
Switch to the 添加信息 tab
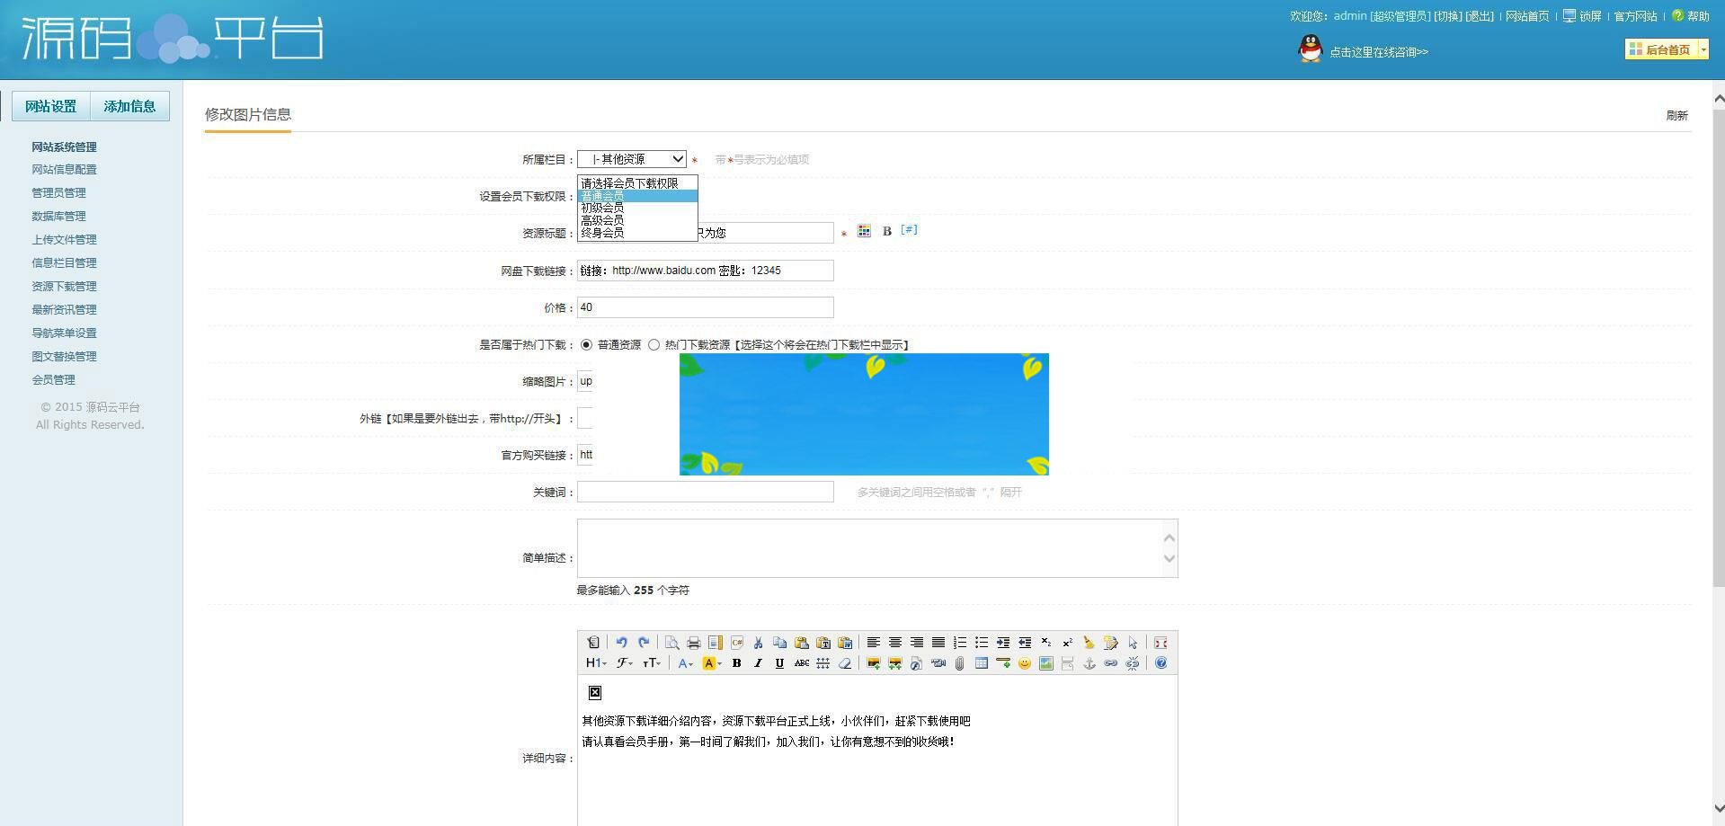click(129, 105)
